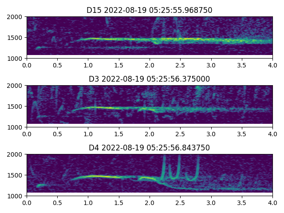
Task: Click the 3.0 x-axis tick under D4 plot
Action: coord(211,202)
